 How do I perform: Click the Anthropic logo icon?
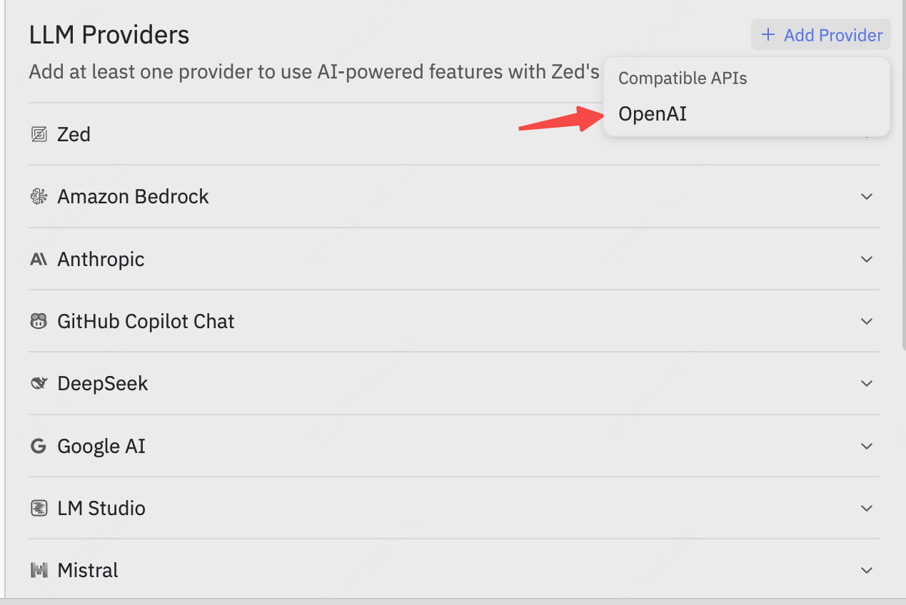click(39, 259)
